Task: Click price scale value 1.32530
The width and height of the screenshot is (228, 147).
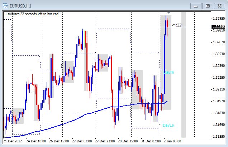Action: click(x=219, y=54)
